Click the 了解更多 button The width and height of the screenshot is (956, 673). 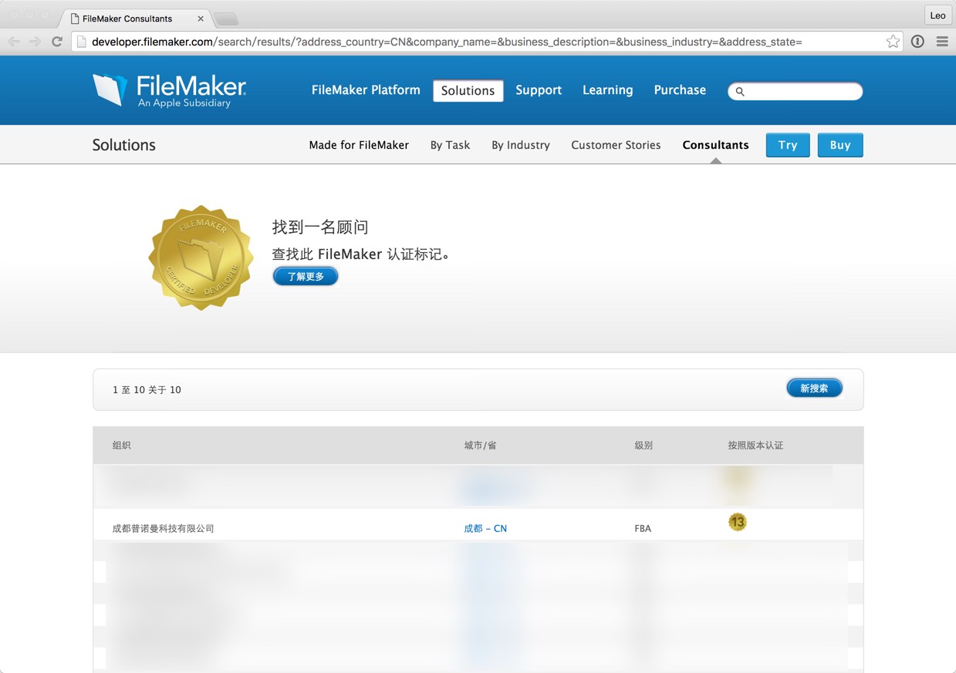[306, 276]
